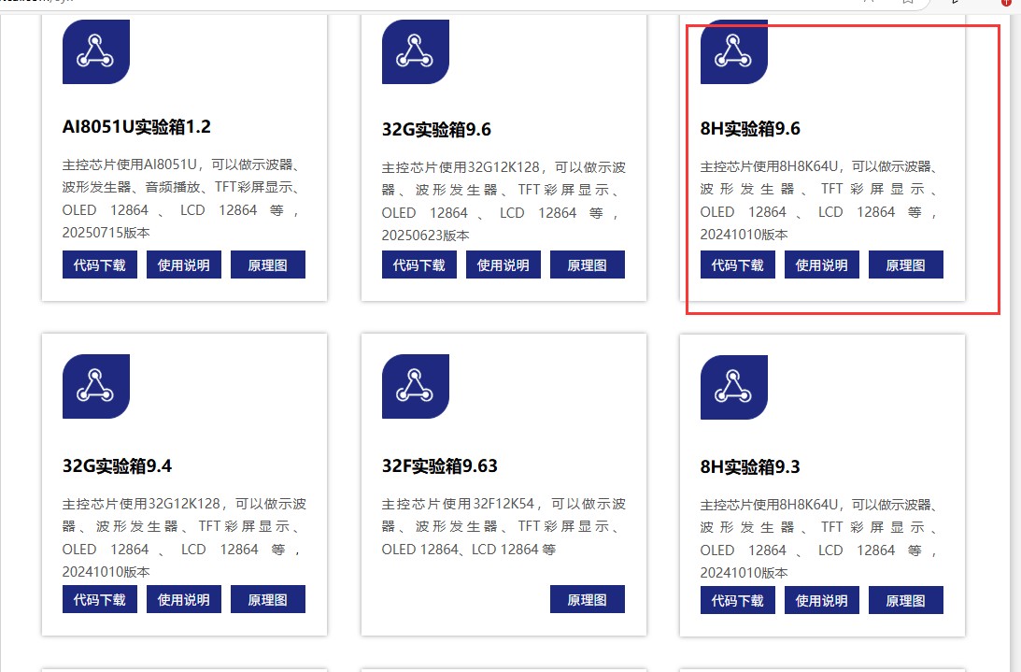
Task: Click 代码下载 under 8H实验箱9.6
Action: click(x=738, y=265)
